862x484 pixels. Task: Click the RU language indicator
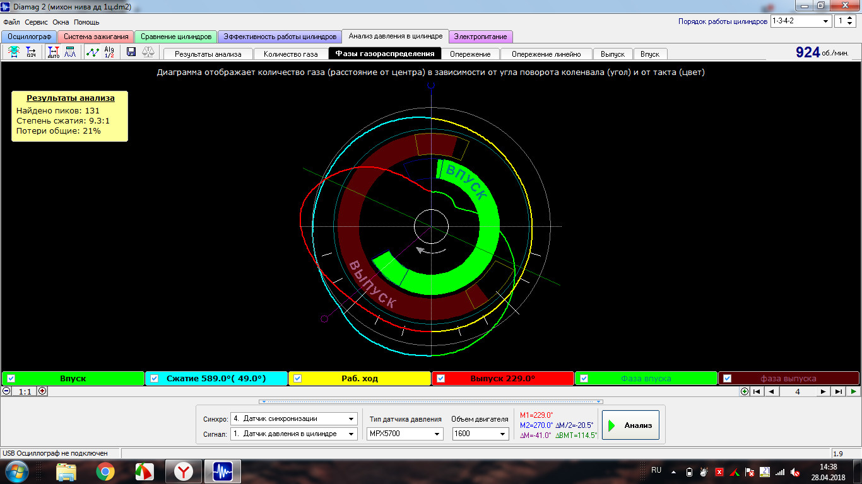click(x=656, y=470)
